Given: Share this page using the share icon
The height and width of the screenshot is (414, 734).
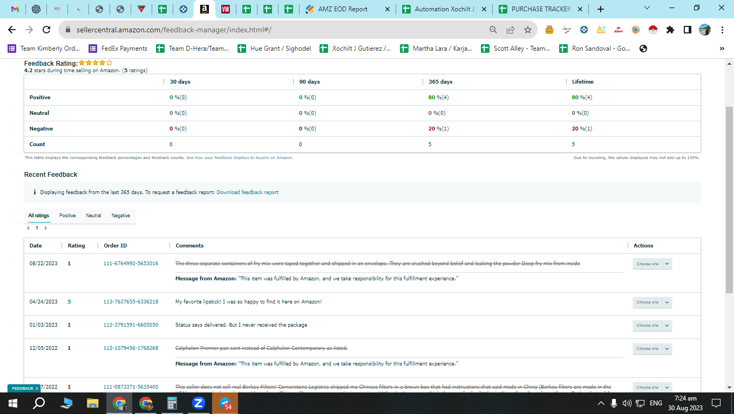Looking at the screenshot, I should 511,30.
